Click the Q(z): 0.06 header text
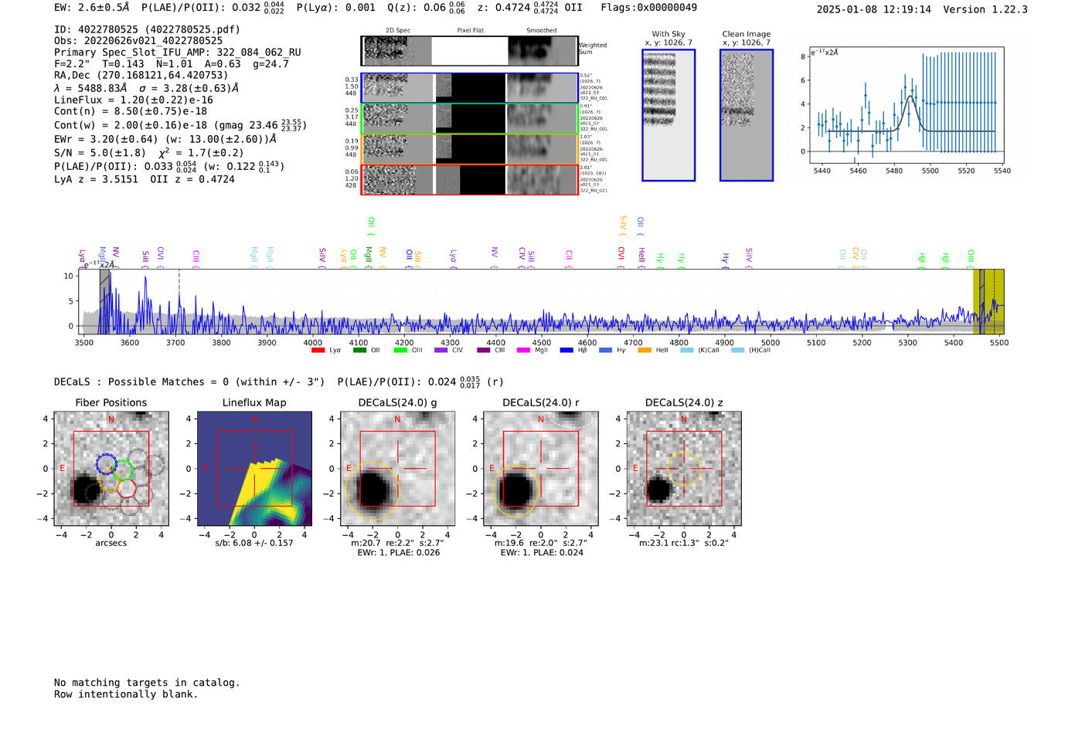The width and height of the screenshot is (1082, 736). (425, 8)
